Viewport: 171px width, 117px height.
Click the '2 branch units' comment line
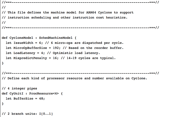27,114
